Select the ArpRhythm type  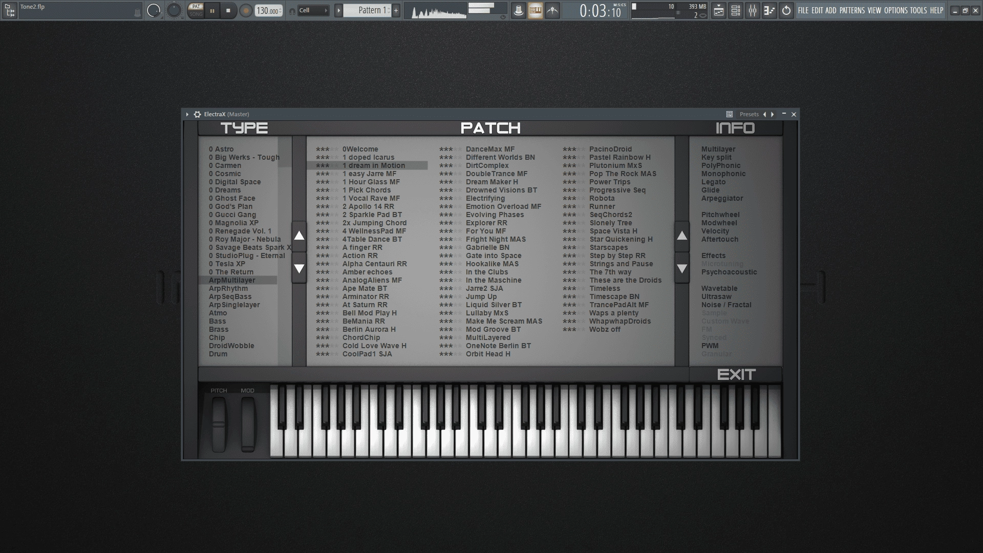pyautogui.click(x=228, y=288)
